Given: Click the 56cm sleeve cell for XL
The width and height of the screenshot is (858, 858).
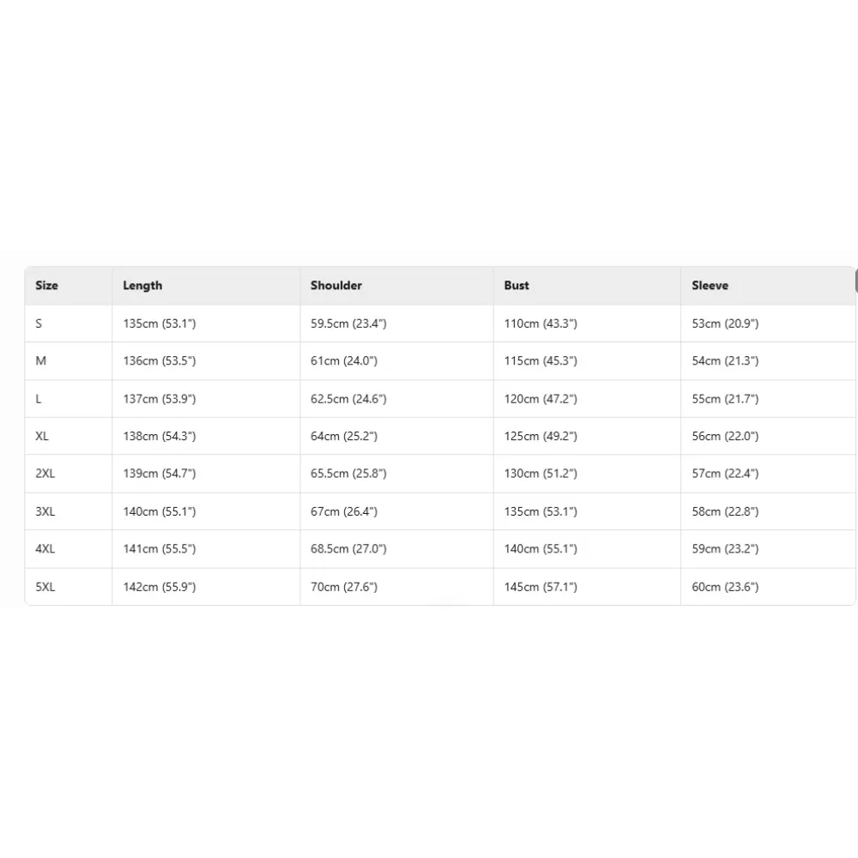Looking at the screenshot, I should pos(725,436).
